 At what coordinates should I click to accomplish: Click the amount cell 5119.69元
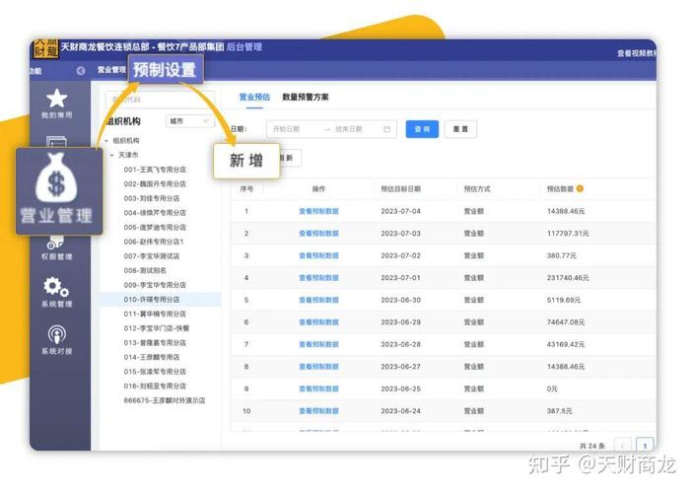564,300
